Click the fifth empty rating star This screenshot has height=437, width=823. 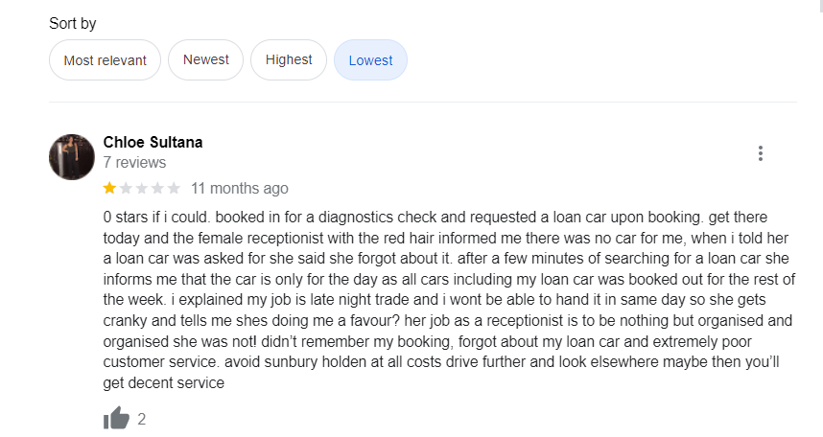174,188
